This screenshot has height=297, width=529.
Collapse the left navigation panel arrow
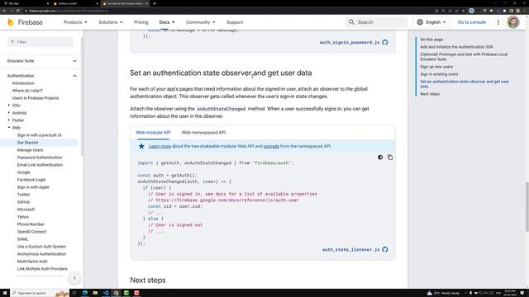pos(74,278)
